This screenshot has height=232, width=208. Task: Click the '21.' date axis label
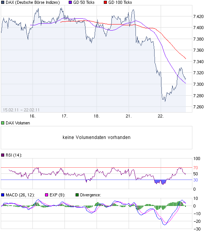click(x=129, y=116)
